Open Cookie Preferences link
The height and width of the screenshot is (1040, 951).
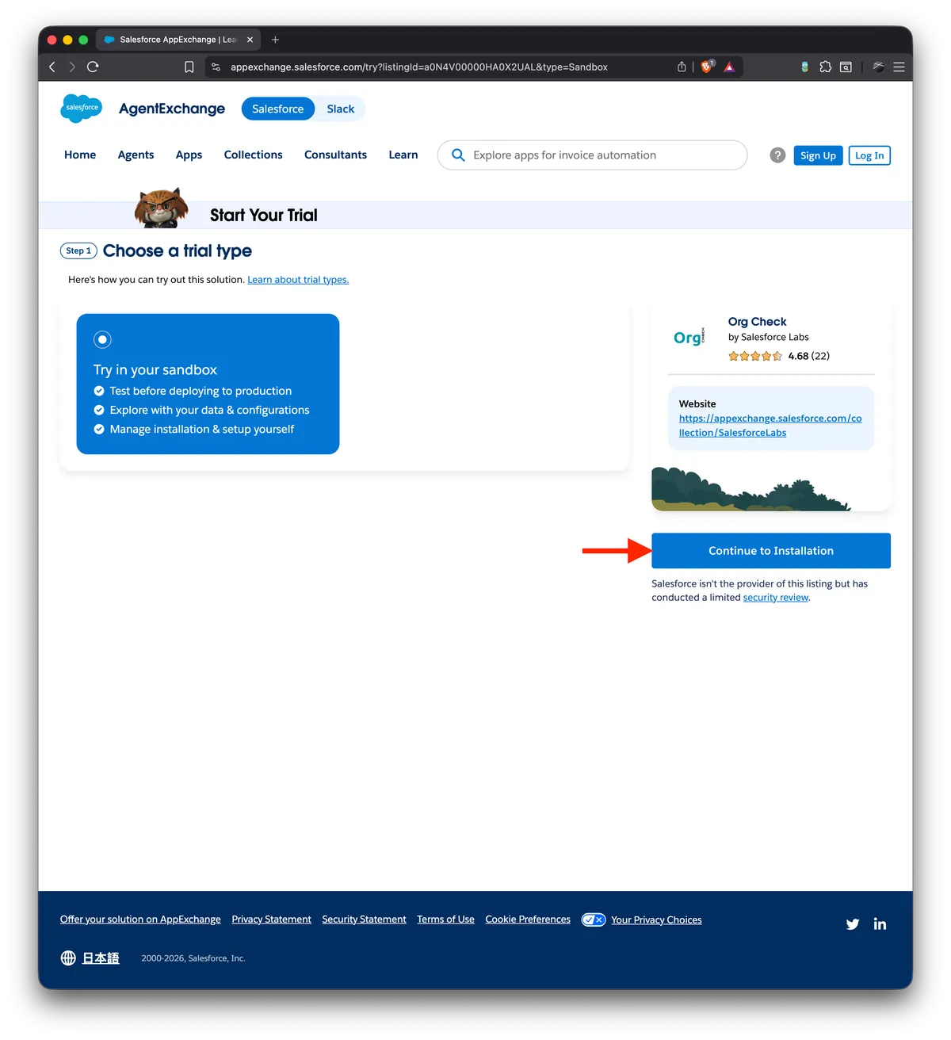(528, 920)
